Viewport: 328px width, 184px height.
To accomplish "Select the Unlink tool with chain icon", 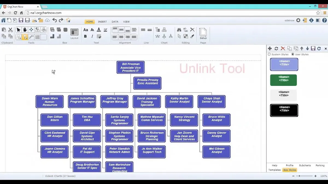I will coord(31,37).
